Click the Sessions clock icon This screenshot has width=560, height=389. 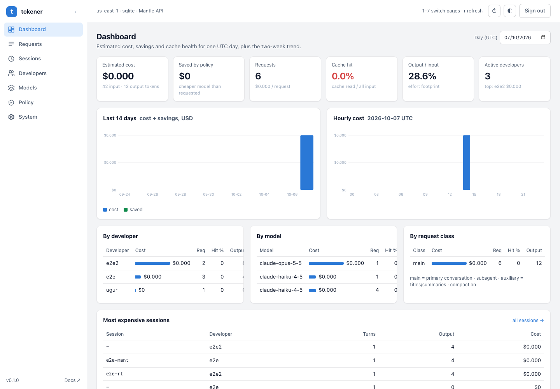11,59
